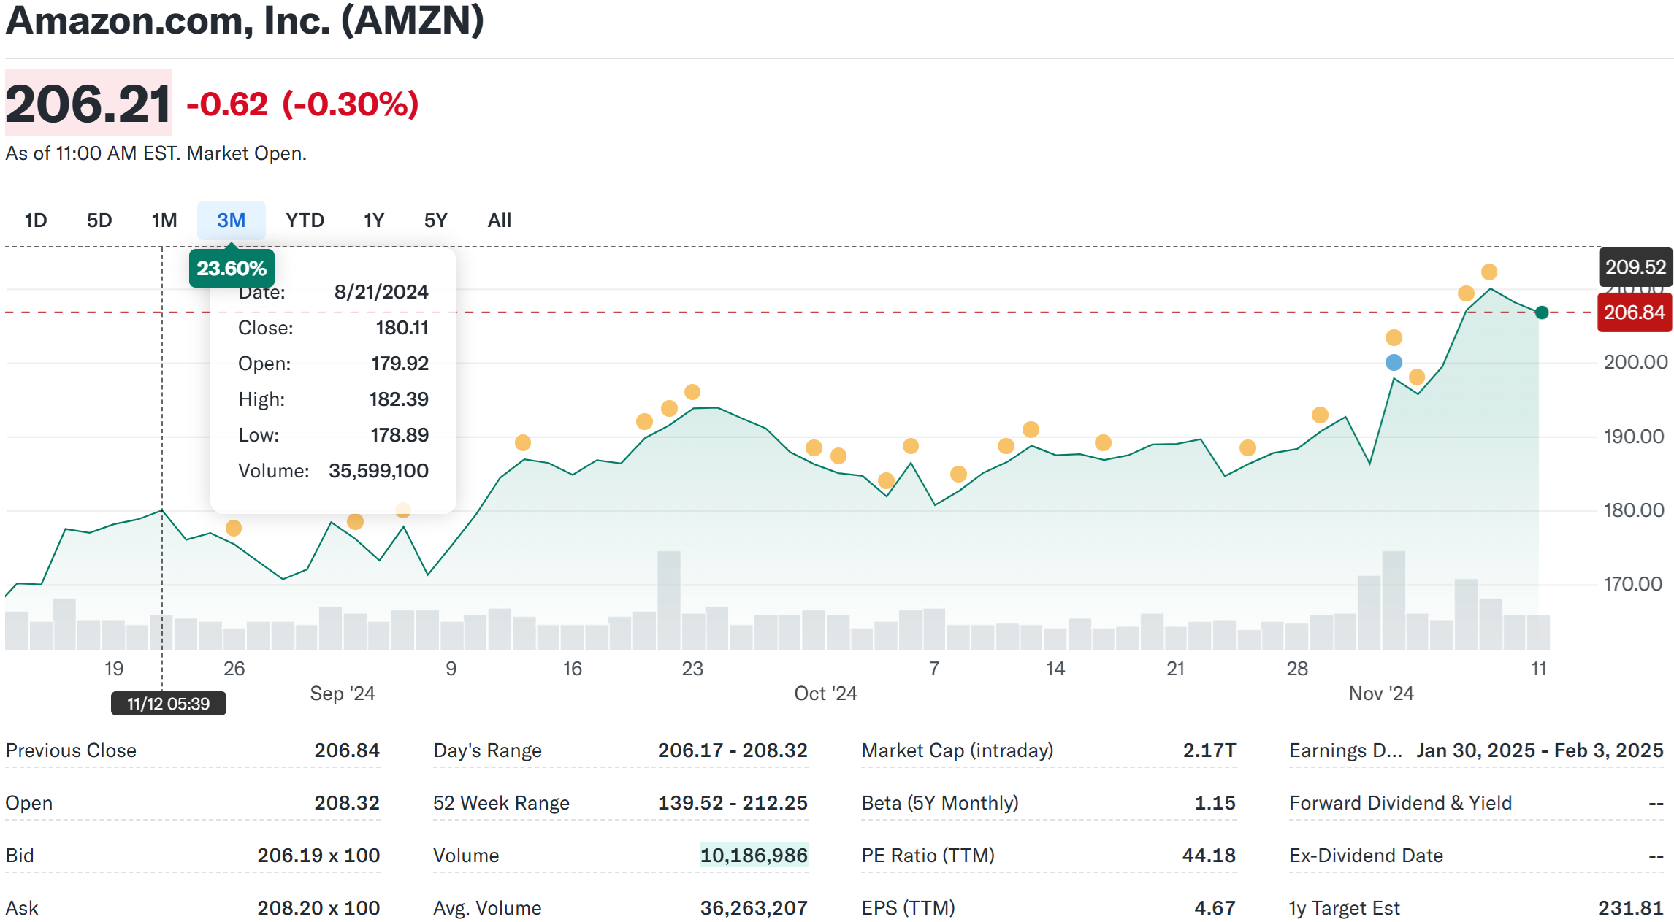
Task: Click the Day's Range value 206.17 - 208.32
Action: coord(733,750)
